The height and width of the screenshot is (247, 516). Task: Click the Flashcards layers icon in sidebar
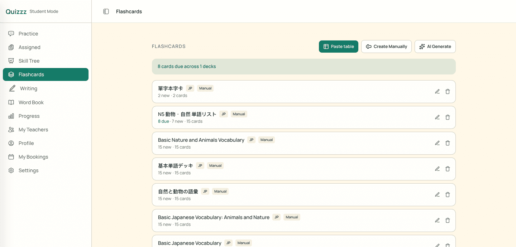tap(11, 74)
